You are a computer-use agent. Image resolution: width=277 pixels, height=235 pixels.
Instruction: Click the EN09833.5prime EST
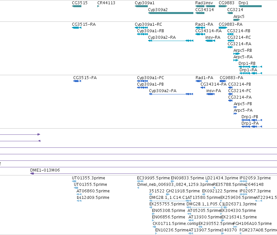coord(187,178)
